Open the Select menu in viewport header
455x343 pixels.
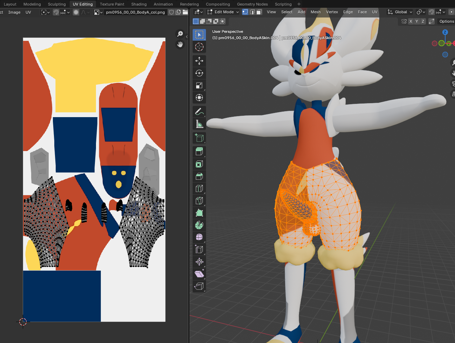tap(287, 12)
